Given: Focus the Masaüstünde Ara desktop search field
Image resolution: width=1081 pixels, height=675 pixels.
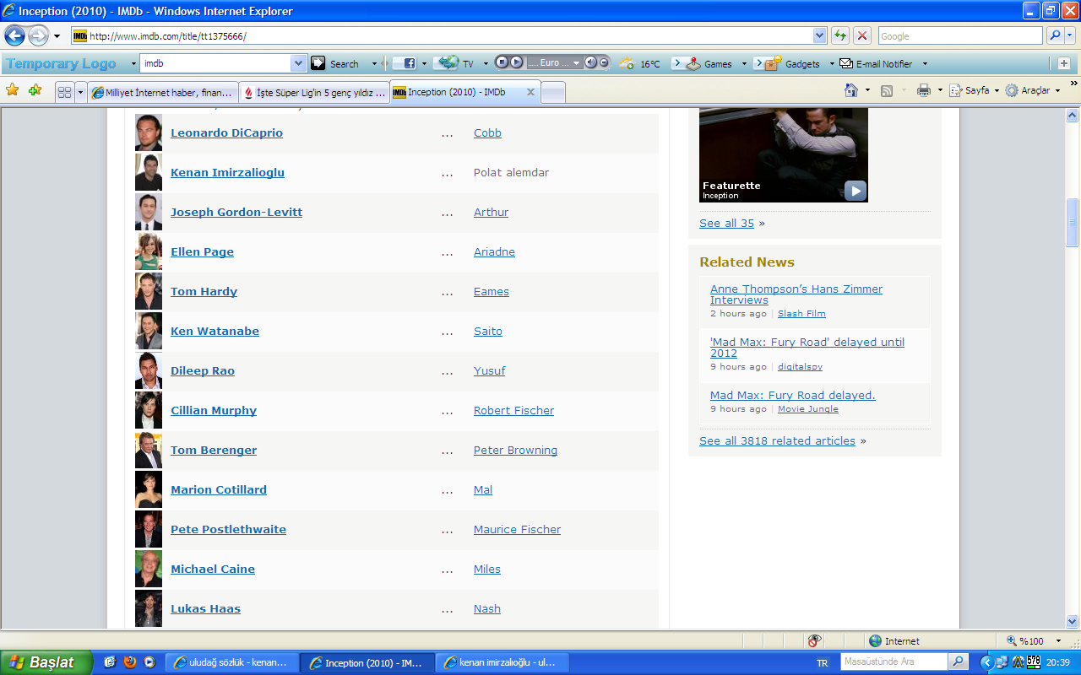Looking at the screenshot, I should pos(894,662).
